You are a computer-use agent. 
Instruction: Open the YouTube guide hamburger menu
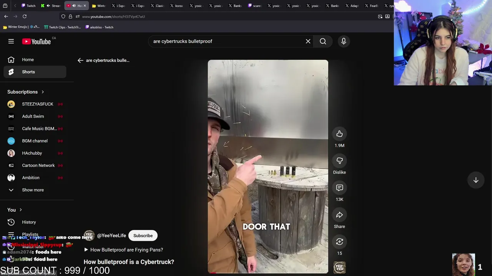(x=11, y=41)
